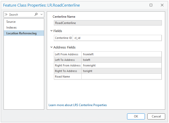
Task: Confirm with the OK button
Action: click(136, 116)
